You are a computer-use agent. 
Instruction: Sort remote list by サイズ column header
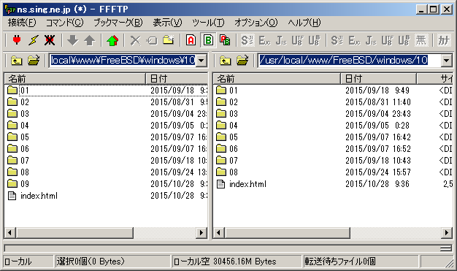pyautogui.click(x=435, y=78)
